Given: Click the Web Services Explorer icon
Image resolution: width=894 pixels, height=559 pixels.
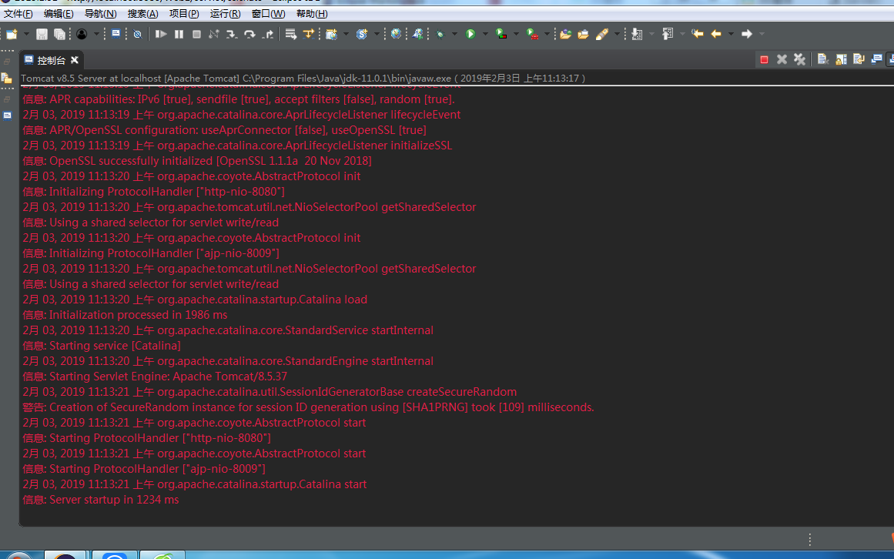Looking at the screenshot, I should [x=418, y=34].
